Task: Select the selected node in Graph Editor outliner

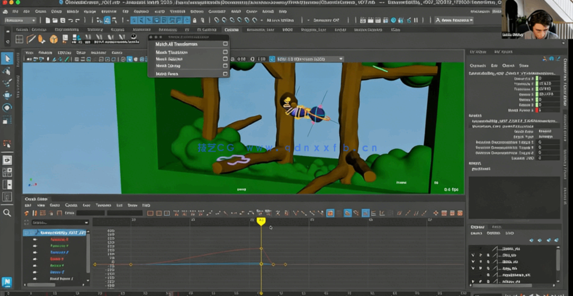Action: tap(62, 232)
